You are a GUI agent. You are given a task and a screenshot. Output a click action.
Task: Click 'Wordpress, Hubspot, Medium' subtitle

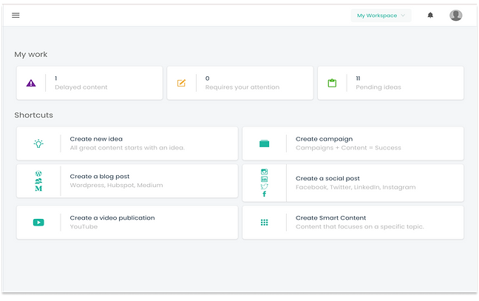(116, 185)
